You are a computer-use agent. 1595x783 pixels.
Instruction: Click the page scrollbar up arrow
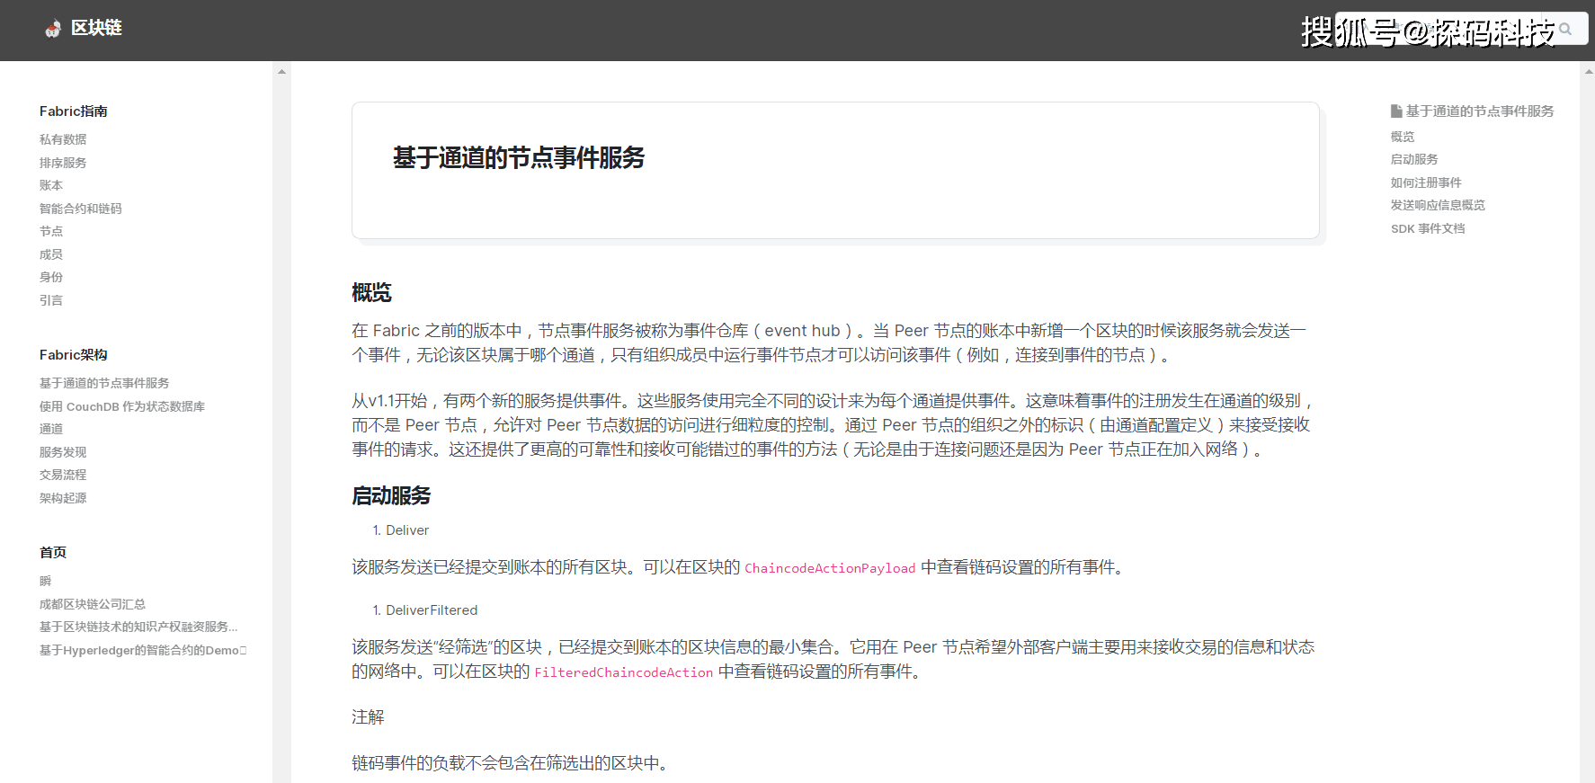tap(1588, 71)
